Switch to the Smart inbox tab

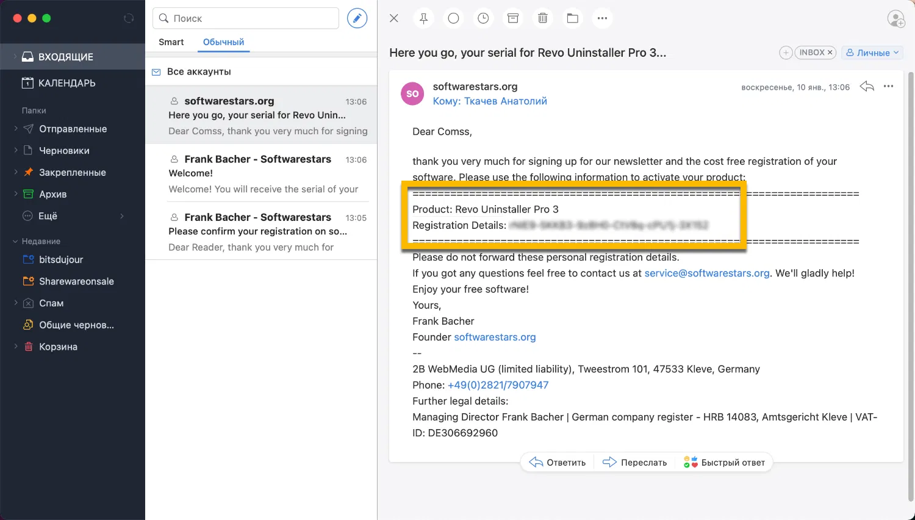coord(171,42)
